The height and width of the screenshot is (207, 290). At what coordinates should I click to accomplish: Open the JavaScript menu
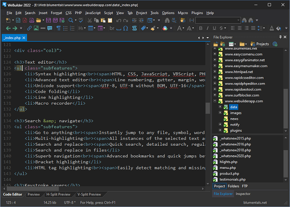coord(93,13)
